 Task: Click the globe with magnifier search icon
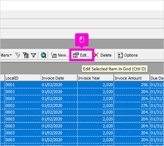[x=44, y=55]
